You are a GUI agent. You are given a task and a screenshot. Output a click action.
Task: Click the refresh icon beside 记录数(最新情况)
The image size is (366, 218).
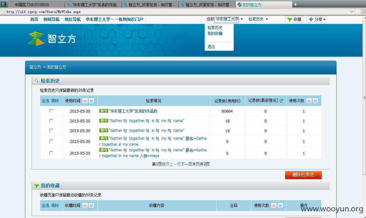click(x=282, y=101)
